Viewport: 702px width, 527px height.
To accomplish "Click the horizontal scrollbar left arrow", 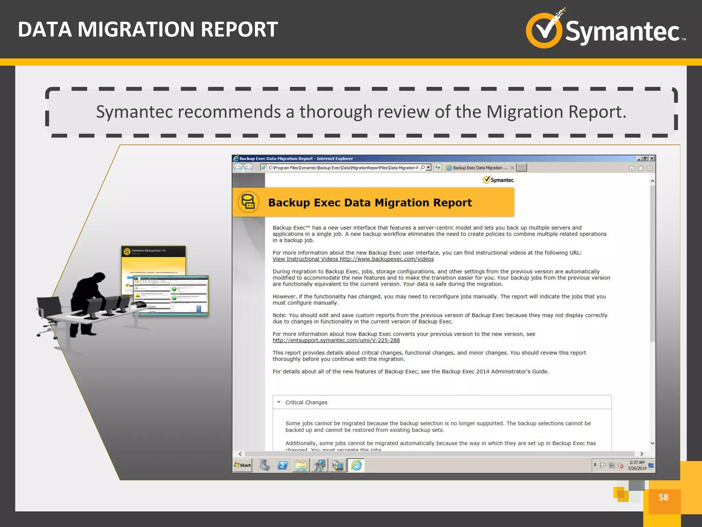I will coord(240,454).
